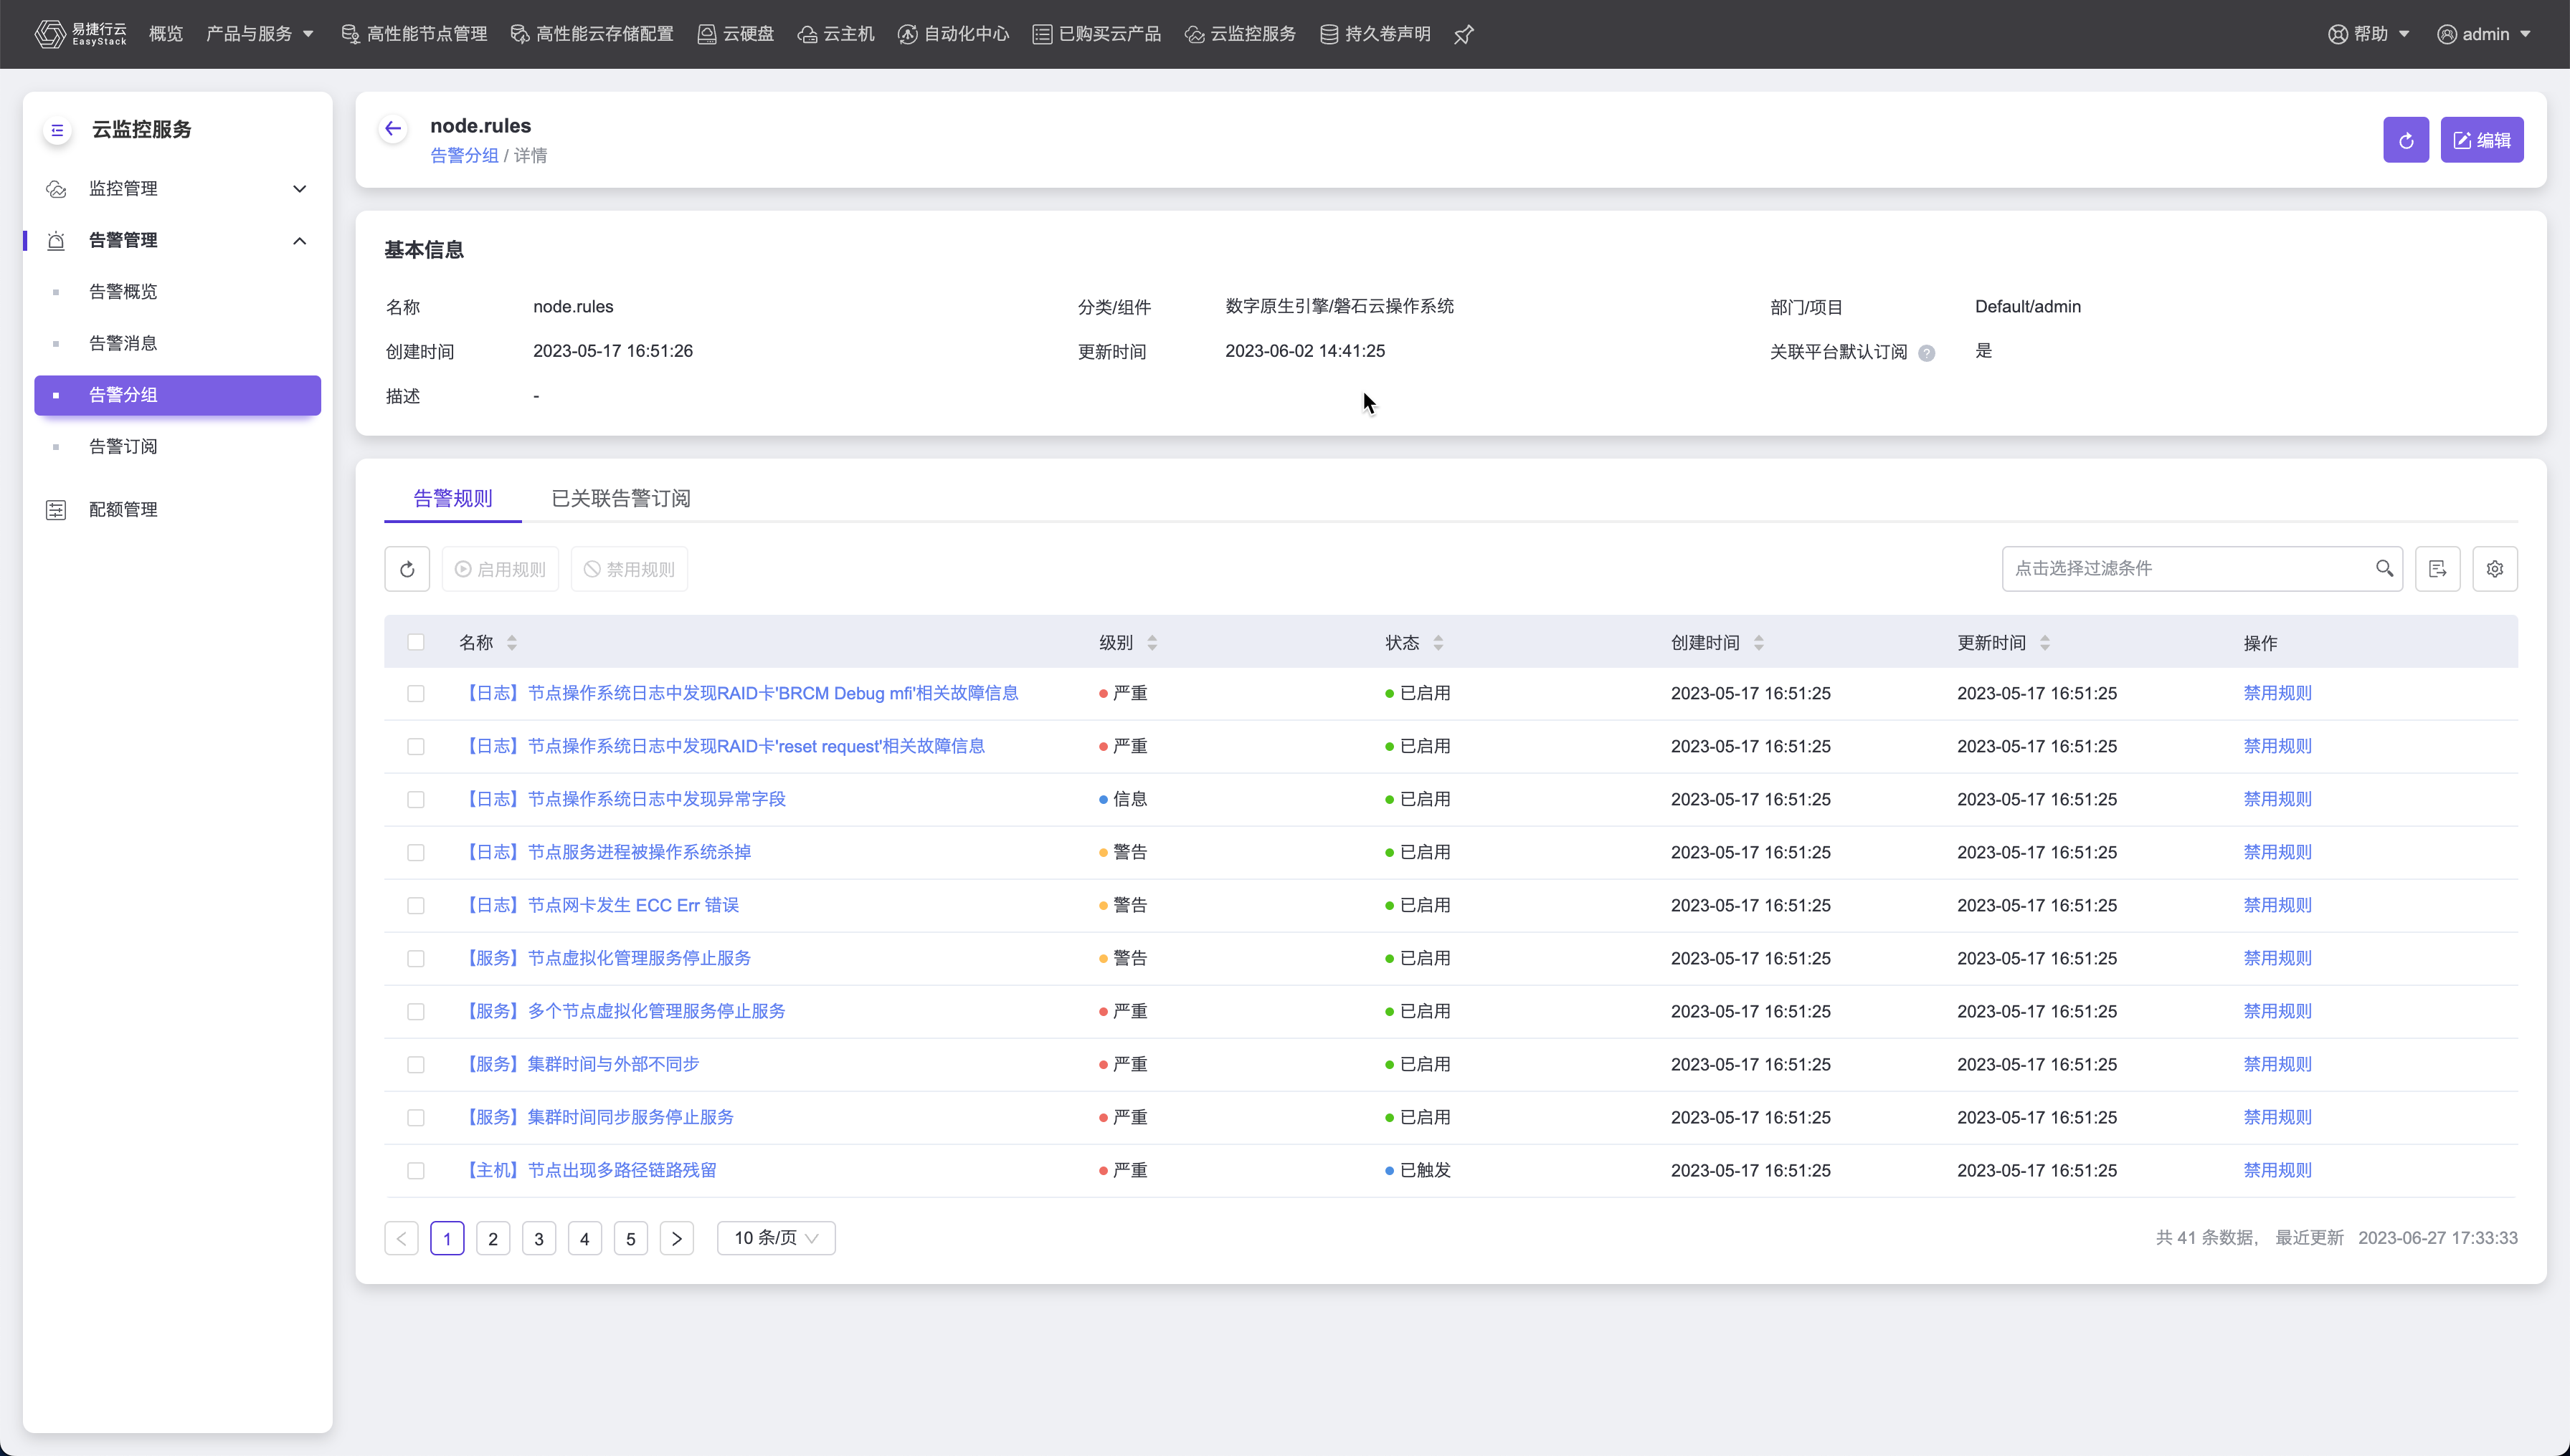This screenshot has height=1456, width=2570.
Task: Click the purple refresh icon in header
Action: 2405,140
